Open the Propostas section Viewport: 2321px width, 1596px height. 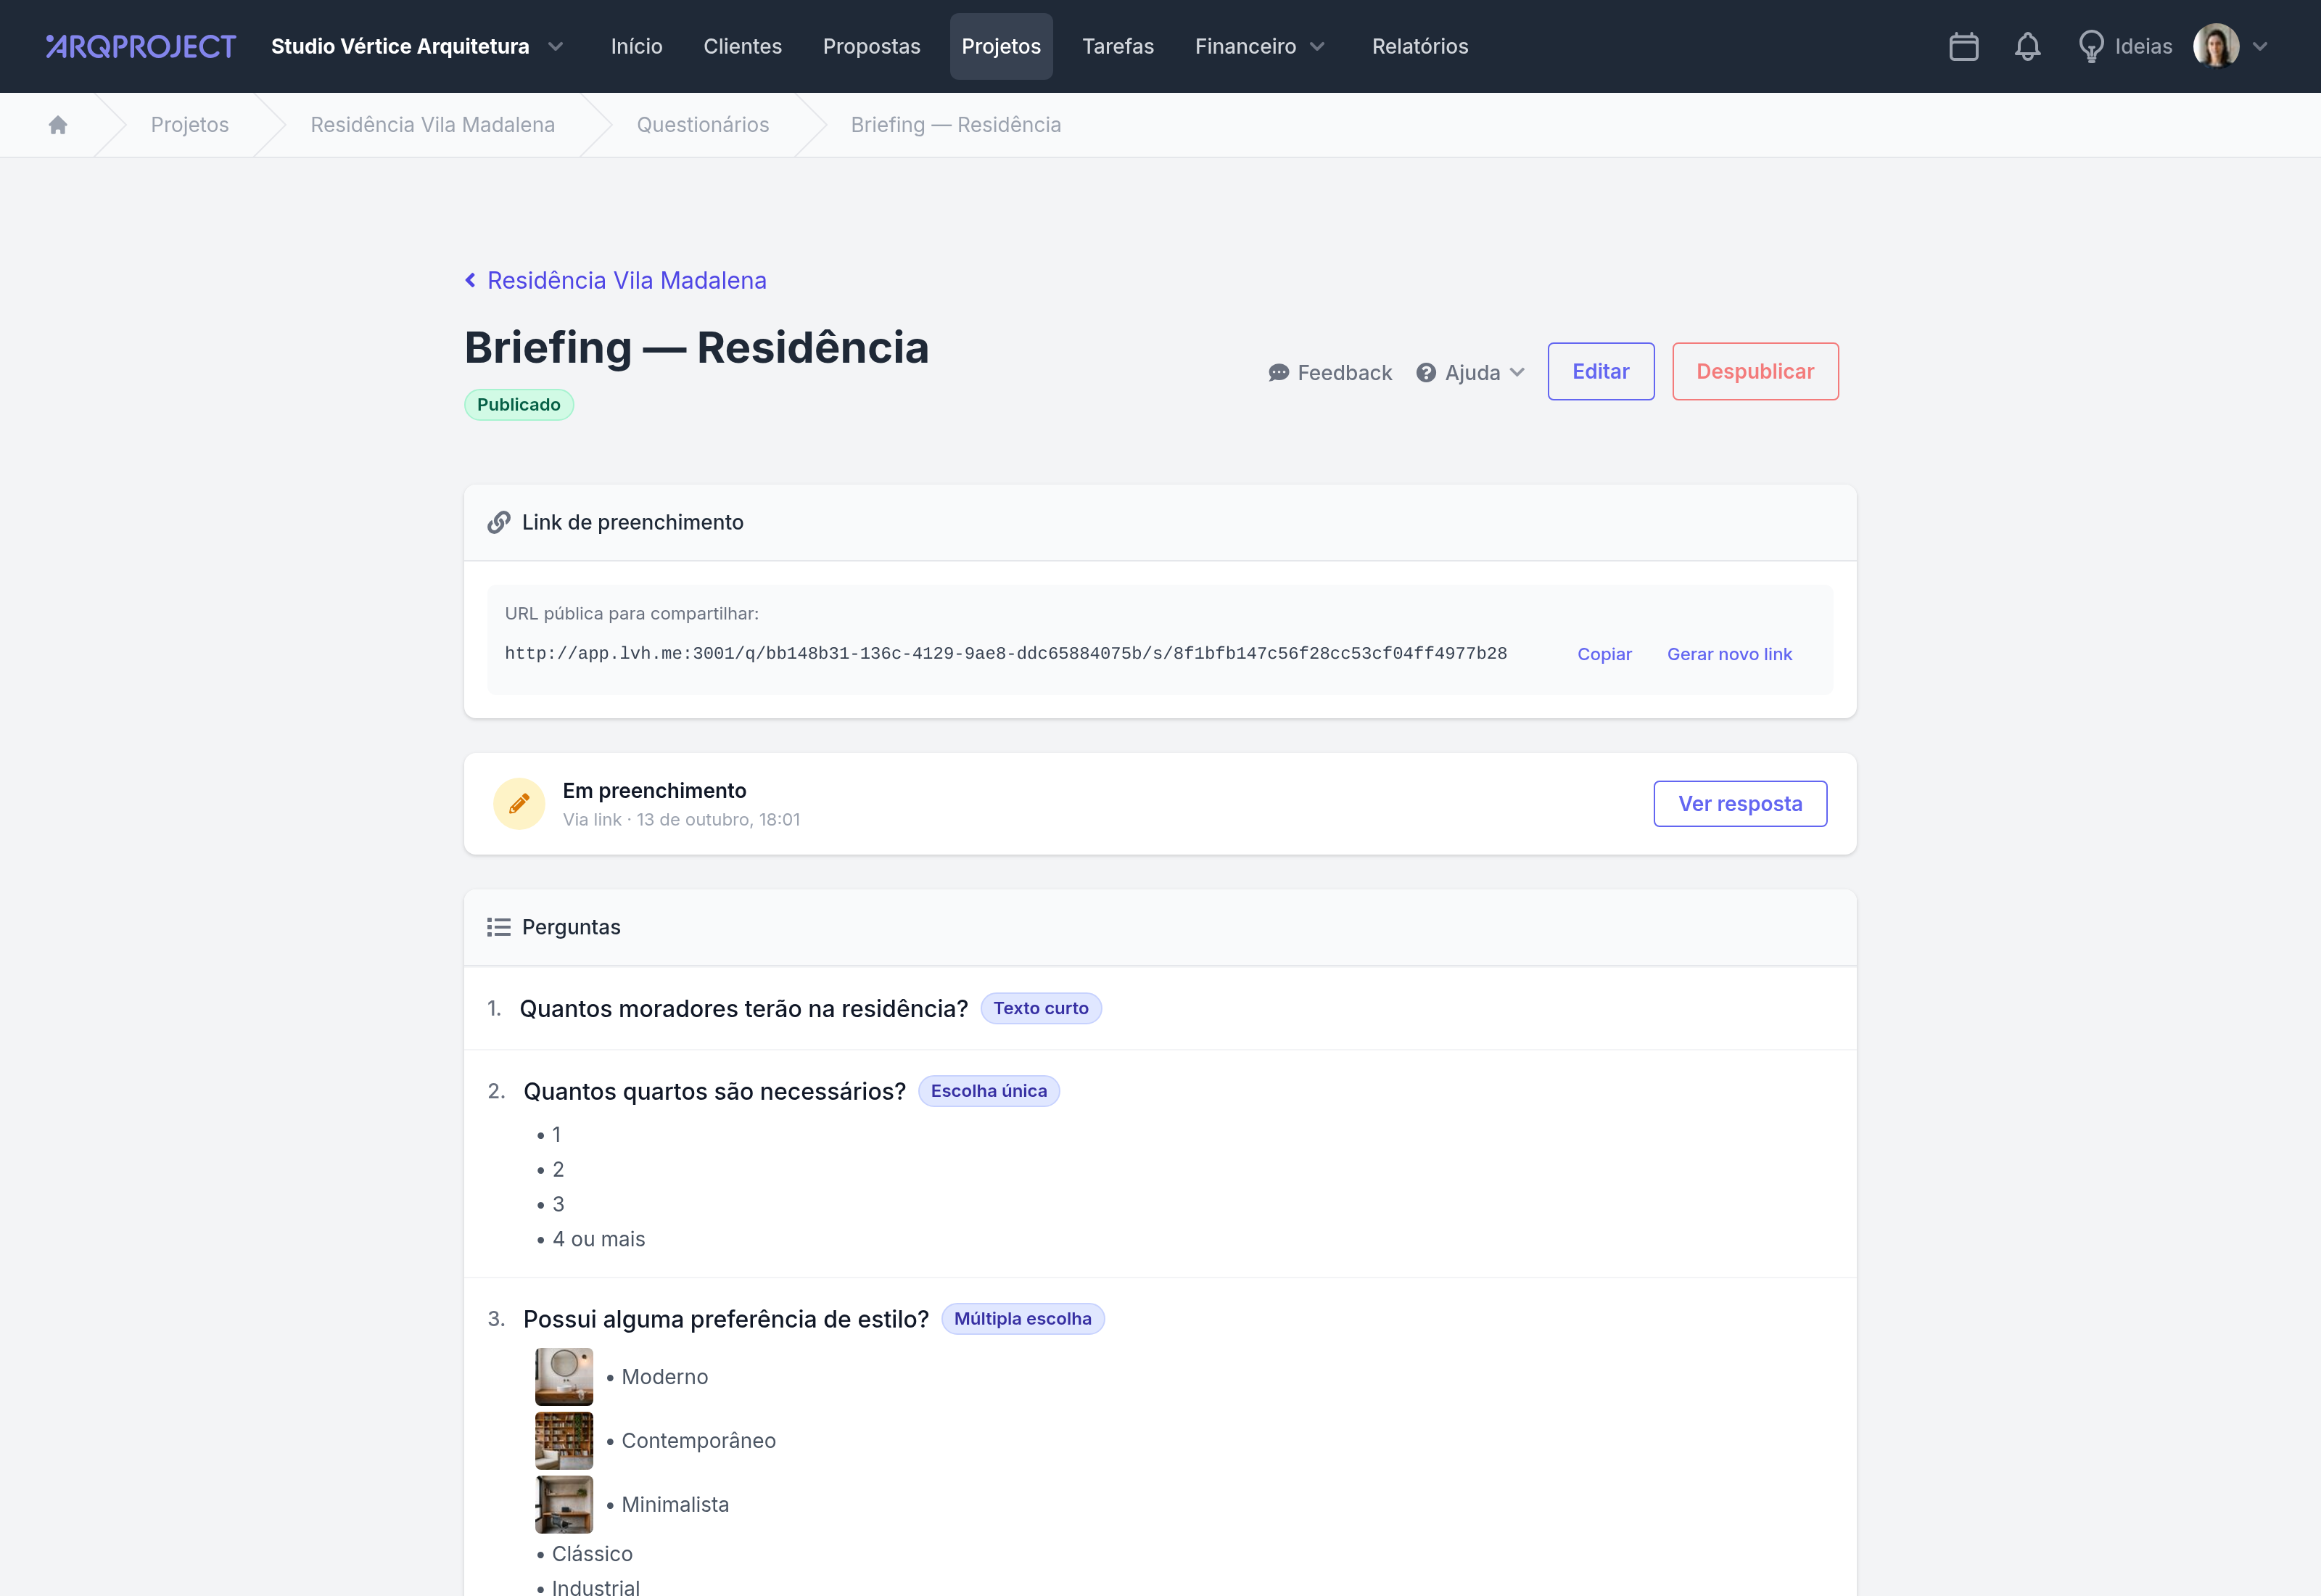[872, 46]
